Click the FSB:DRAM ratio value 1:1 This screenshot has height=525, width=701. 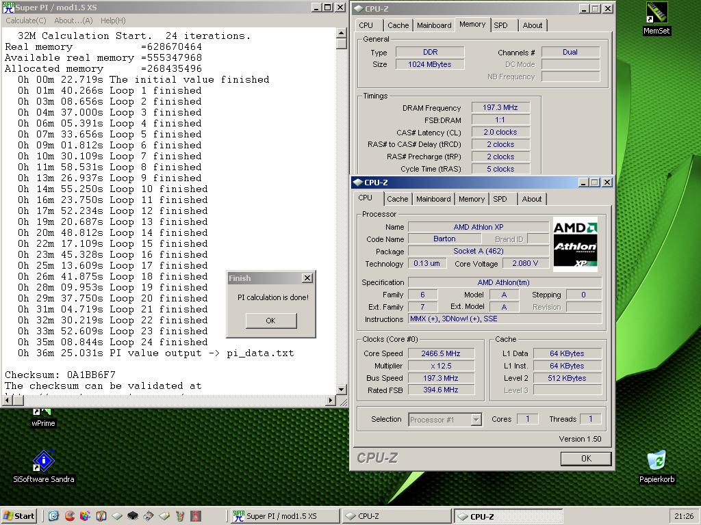(500, 120)
